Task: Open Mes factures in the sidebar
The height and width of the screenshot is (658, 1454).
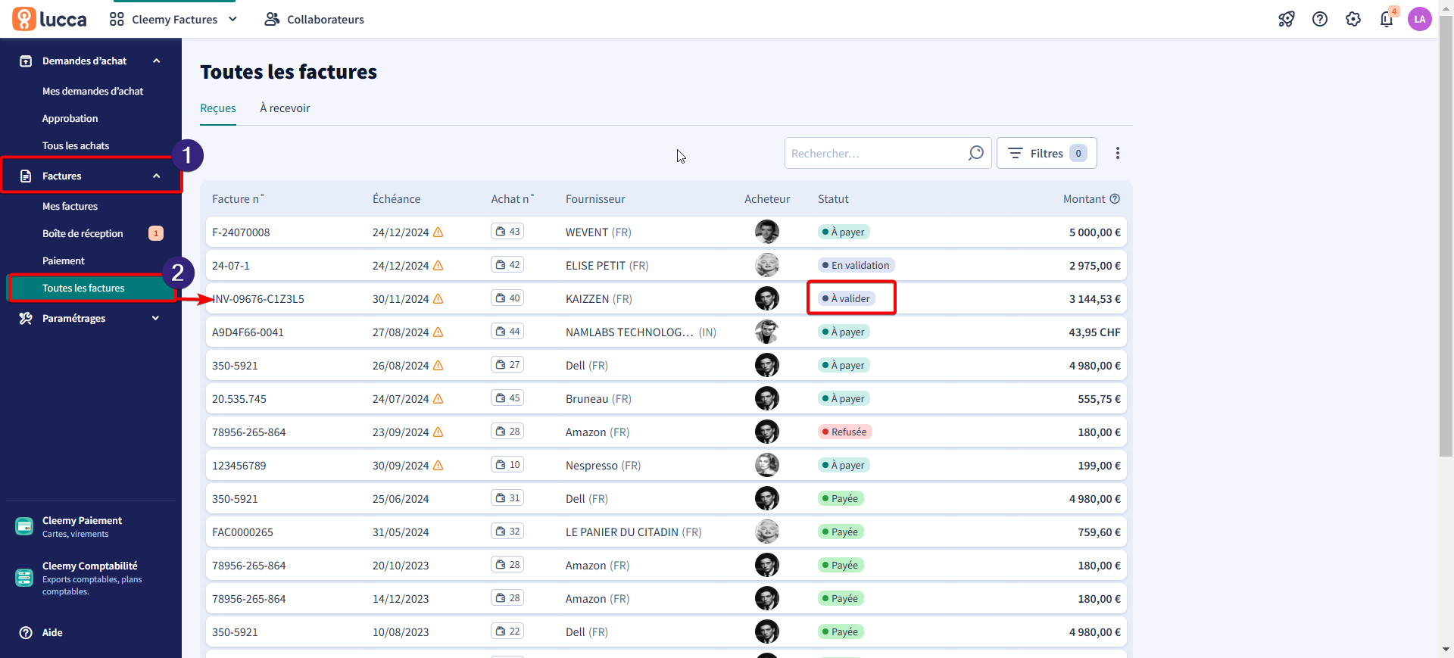Action: [x=70, y=206]
